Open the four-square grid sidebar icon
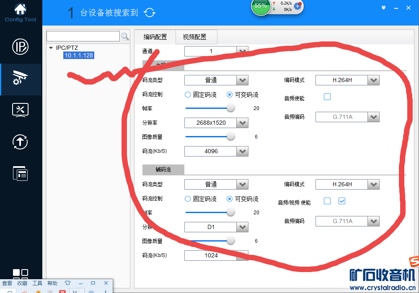 [20, 274]
